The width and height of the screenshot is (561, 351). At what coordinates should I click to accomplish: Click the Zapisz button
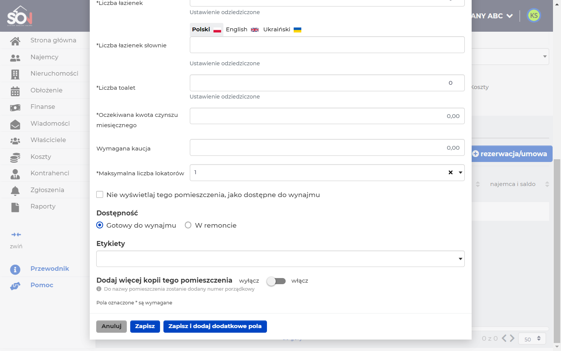coord(145,327)
